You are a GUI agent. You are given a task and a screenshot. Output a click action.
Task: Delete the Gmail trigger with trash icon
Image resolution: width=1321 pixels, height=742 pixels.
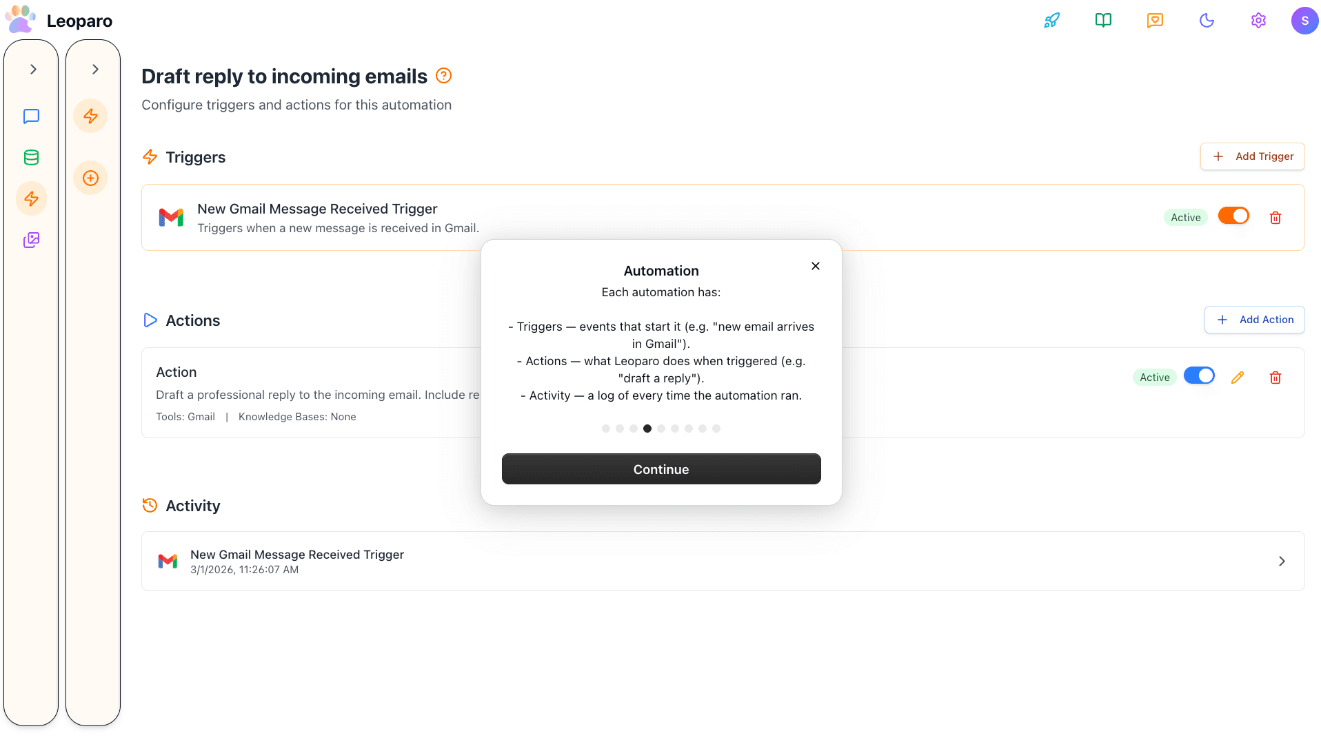tap(1275, 218)
